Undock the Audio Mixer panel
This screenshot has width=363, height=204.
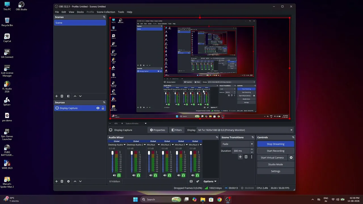click(217, 137)
